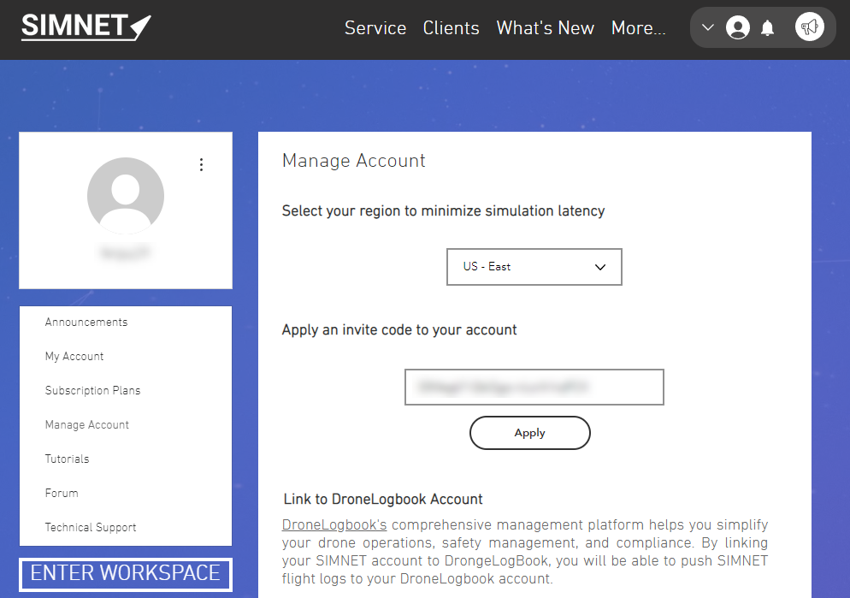Viewport: 850px width, 598px height.
Task: Navigate to What's New
Action: point(545,28)
